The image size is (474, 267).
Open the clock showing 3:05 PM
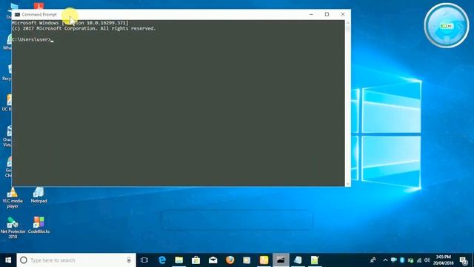pyautogui.click(x=444, y=260)
